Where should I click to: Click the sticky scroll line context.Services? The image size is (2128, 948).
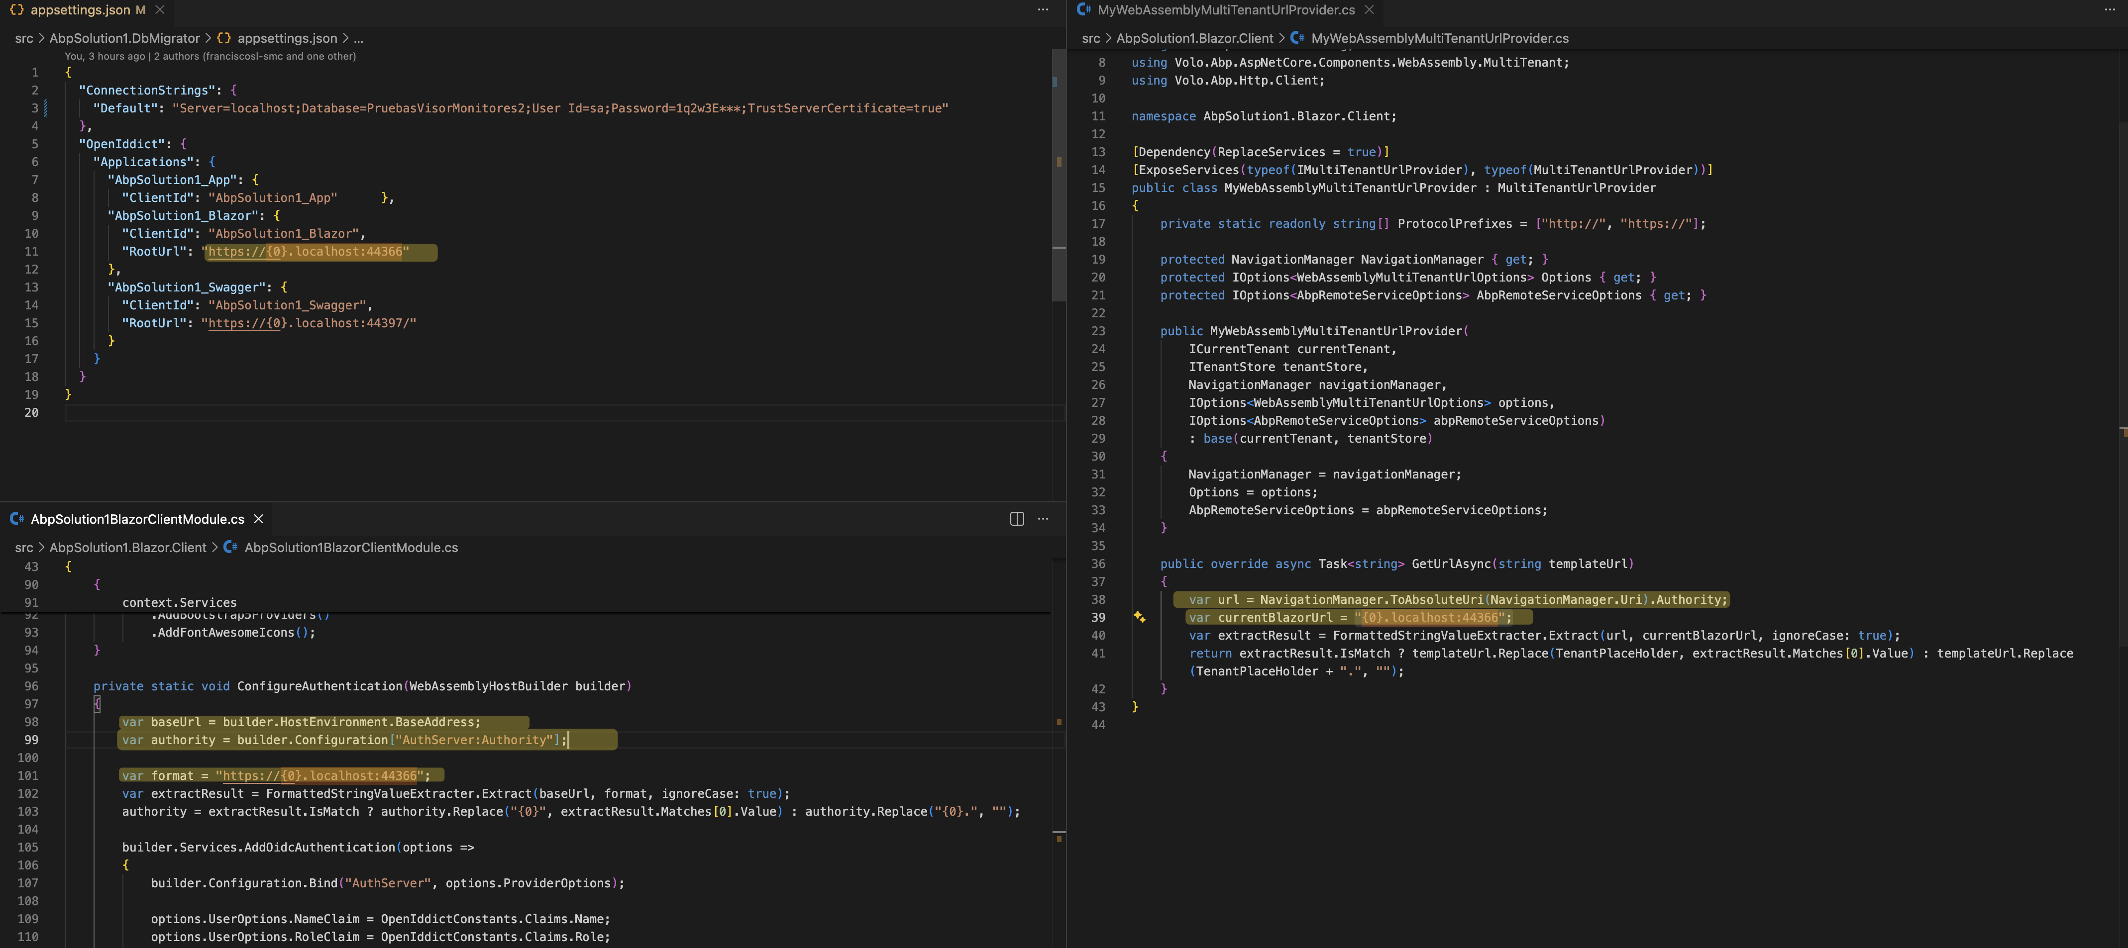tap(179, 602)
